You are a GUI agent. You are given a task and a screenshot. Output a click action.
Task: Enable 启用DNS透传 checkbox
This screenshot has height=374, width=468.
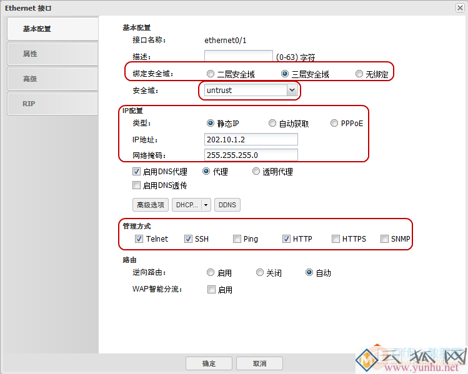(136, 185)
